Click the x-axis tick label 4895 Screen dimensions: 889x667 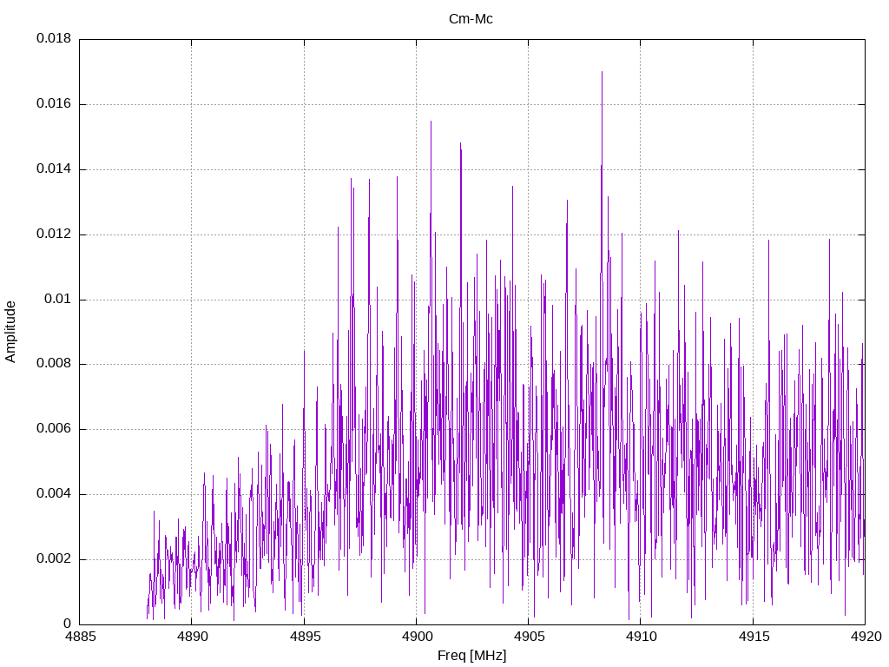(x=305, y=637)
